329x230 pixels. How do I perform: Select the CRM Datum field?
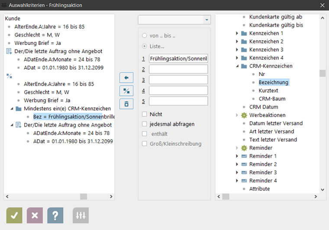tap(264, 107)
